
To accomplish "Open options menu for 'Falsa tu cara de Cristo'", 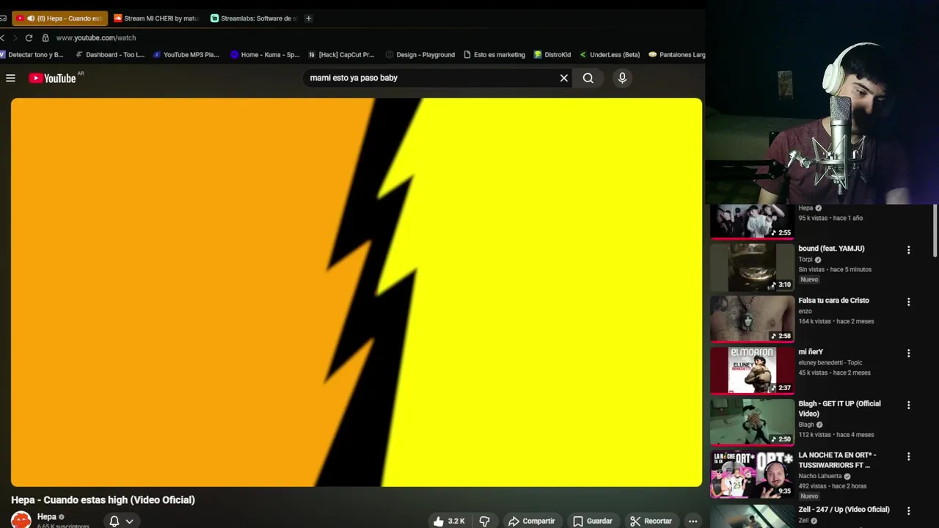I will click(908, 301).
